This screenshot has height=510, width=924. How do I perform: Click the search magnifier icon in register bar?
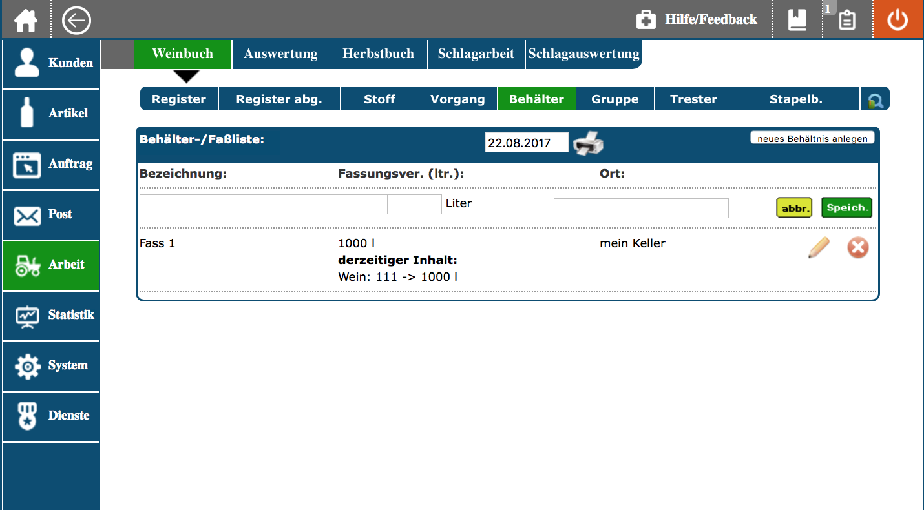875,100
